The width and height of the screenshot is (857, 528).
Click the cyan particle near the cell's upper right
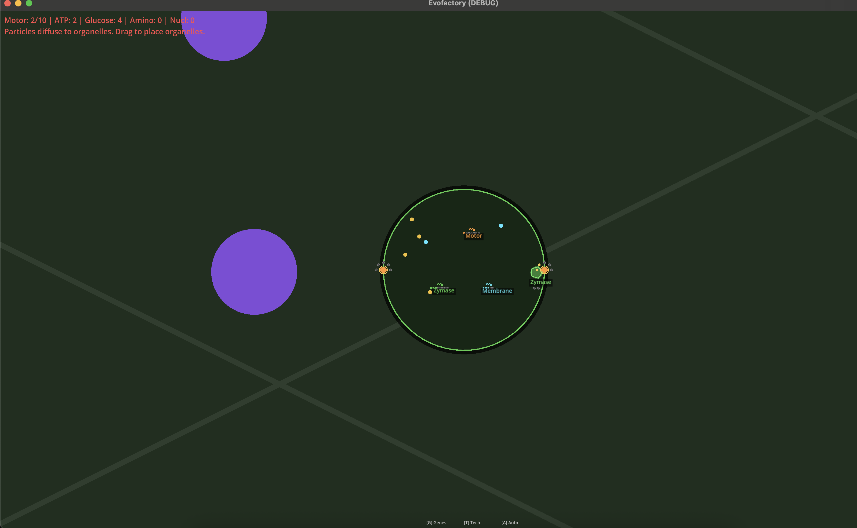(501, 226)
